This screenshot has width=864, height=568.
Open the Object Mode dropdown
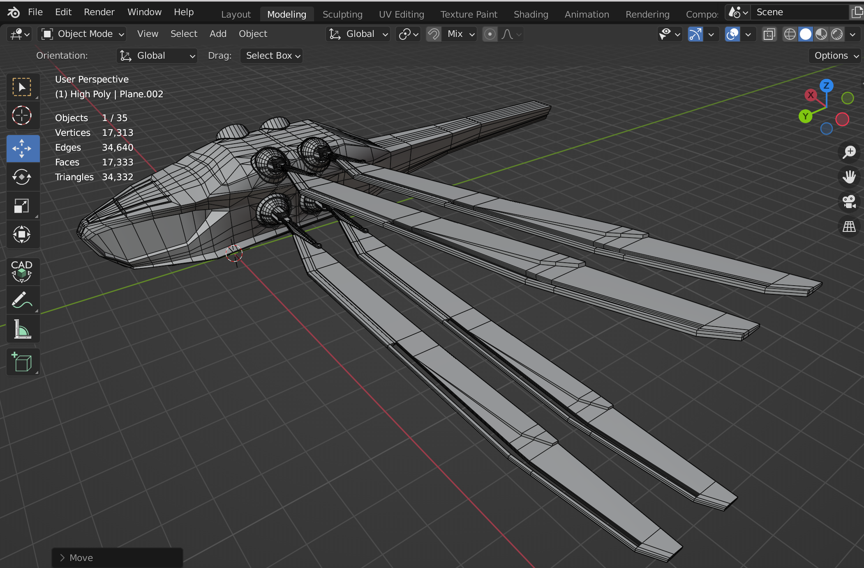click(x=82, y=34)
